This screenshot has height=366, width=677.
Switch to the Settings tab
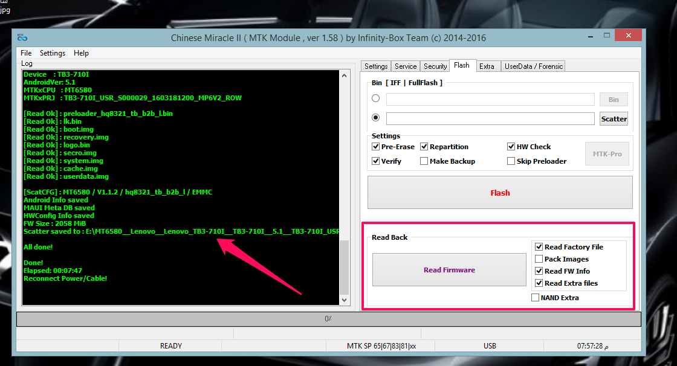376,66
